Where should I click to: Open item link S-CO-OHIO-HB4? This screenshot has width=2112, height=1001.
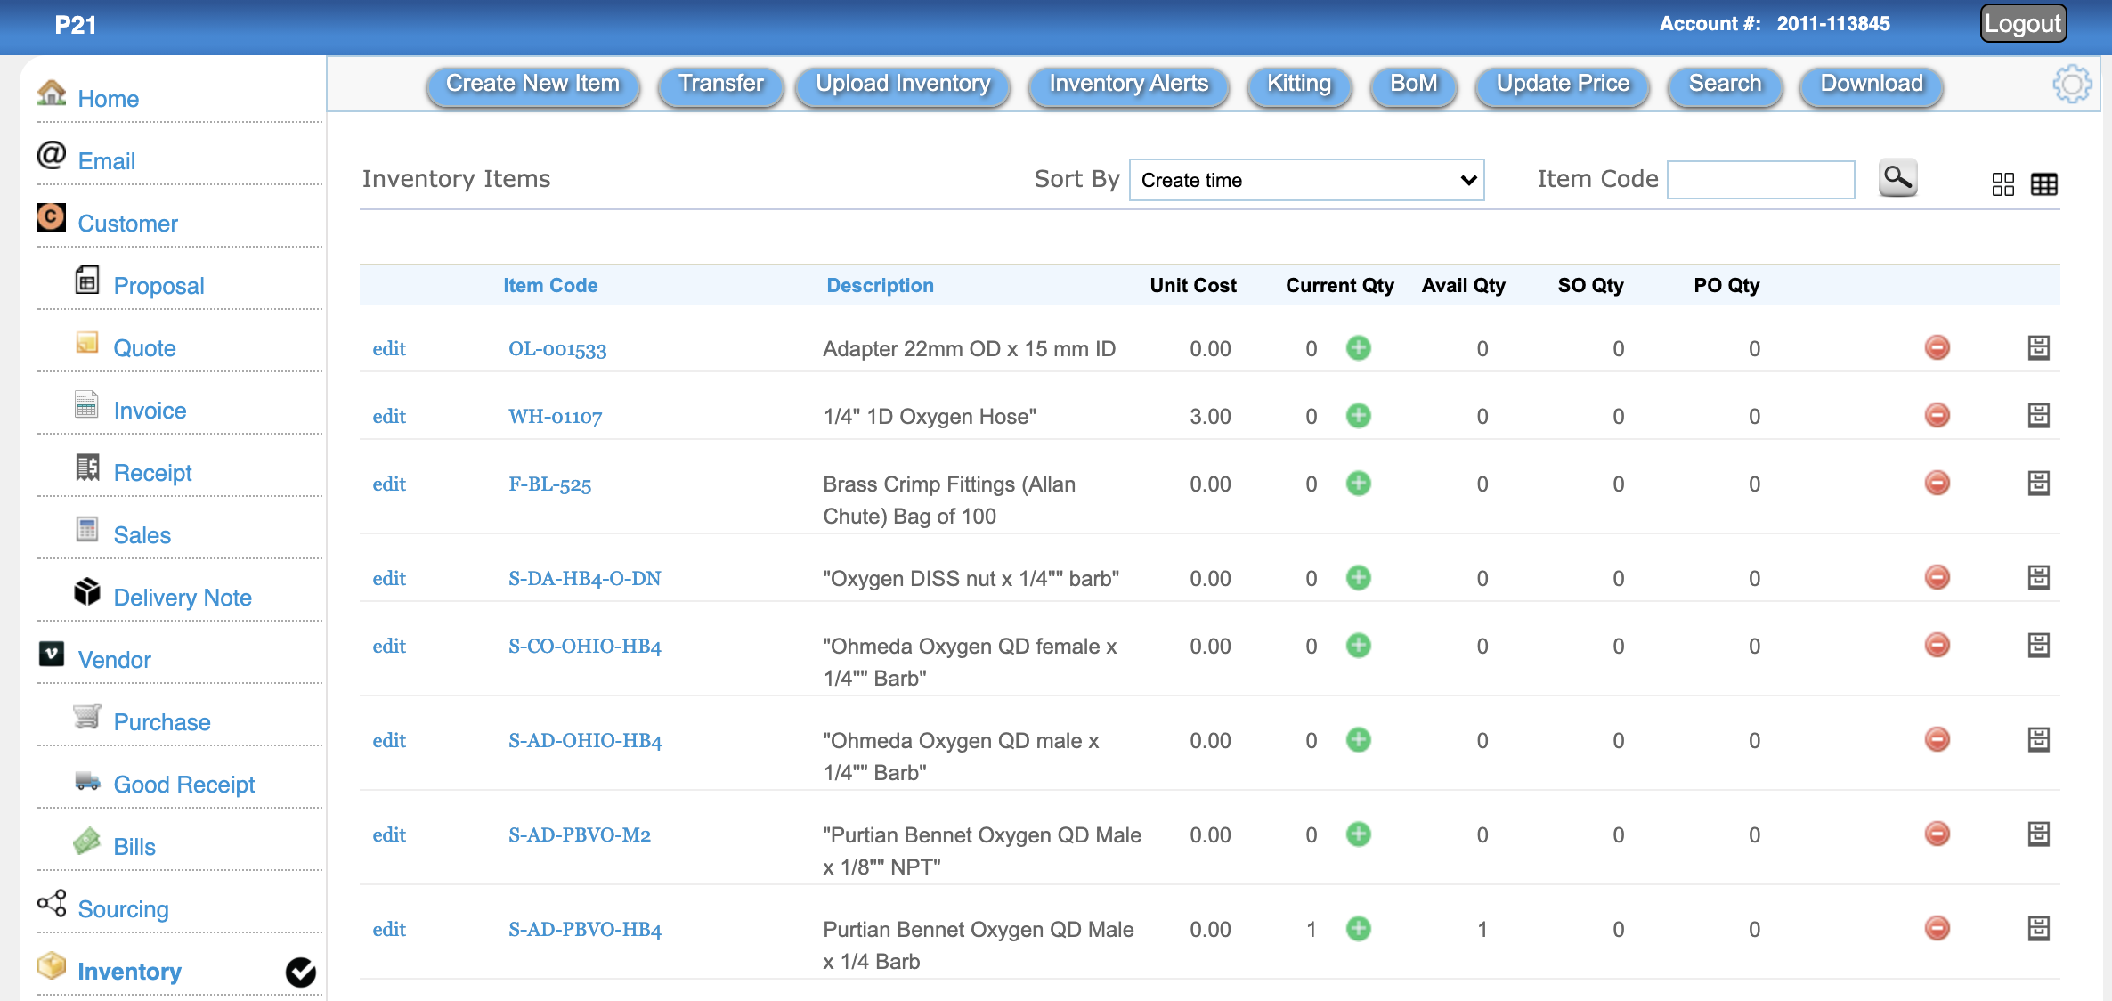584,646
